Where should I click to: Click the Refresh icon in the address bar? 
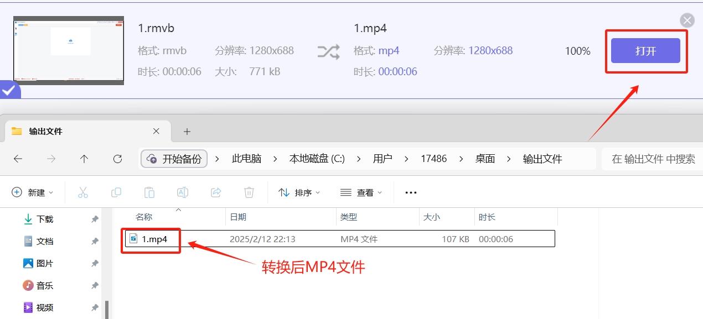[117, 159]
